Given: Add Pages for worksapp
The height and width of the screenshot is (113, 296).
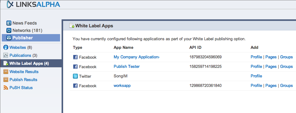Looking at the screenshot, I should [271, 86].
